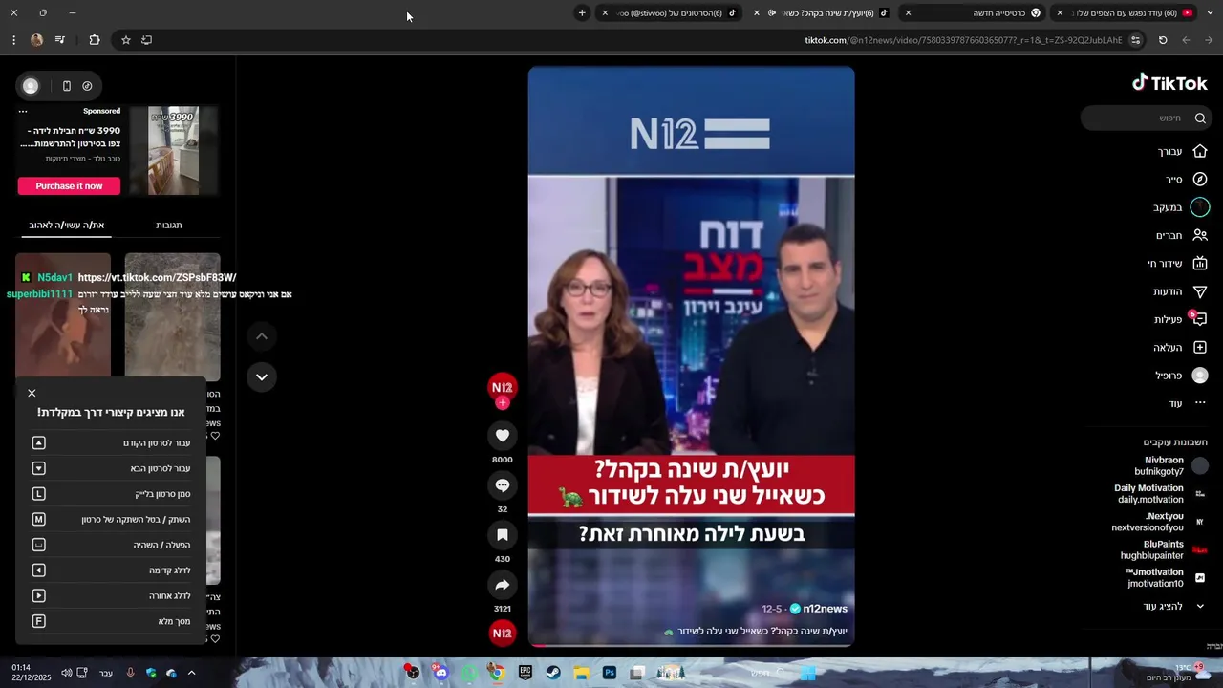Screen dimensions: 1223x688
Task: Open the Profile page
Action: point(1182,376)
